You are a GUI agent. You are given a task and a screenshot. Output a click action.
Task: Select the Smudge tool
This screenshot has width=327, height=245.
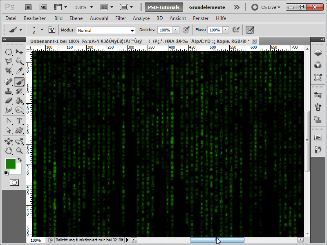click(8, 110)
